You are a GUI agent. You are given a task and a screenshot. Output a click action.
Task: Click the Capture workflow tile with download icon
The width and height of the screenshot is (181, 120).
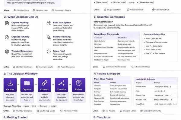(x=10, y=85)
